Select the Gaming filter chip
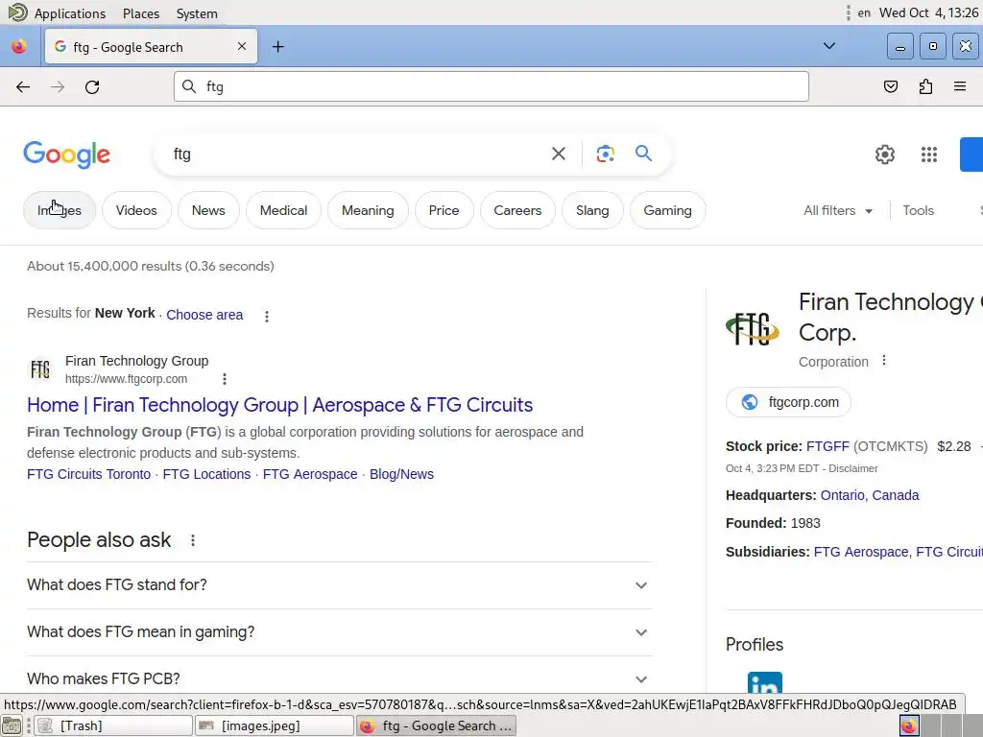Viewport: 983px width, 737px height. (x=668, y=210)
